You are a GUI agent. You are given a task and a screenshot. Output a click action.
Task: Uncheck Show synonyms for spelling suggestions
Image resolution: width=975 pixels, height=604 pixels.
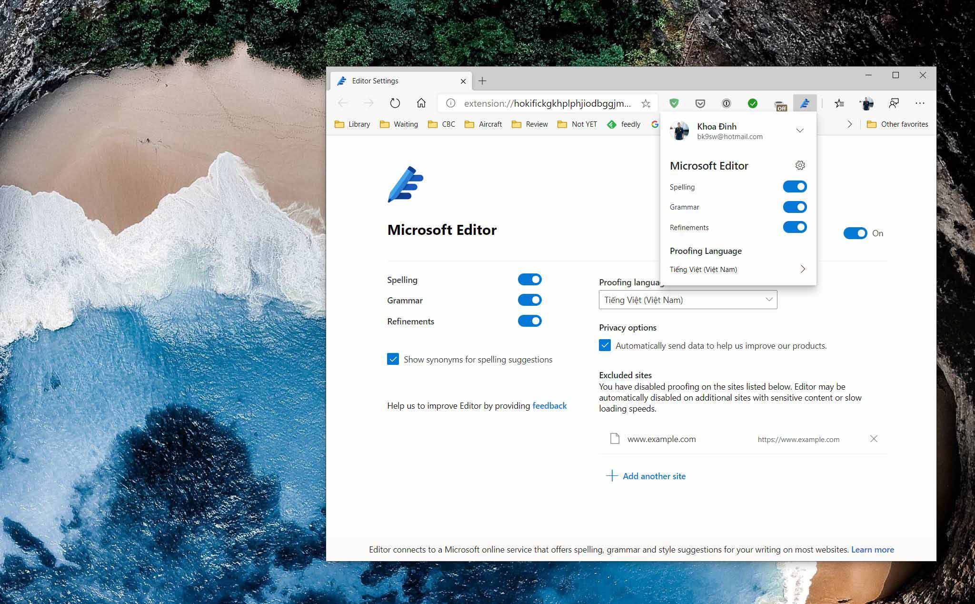(x=393, y=359)
